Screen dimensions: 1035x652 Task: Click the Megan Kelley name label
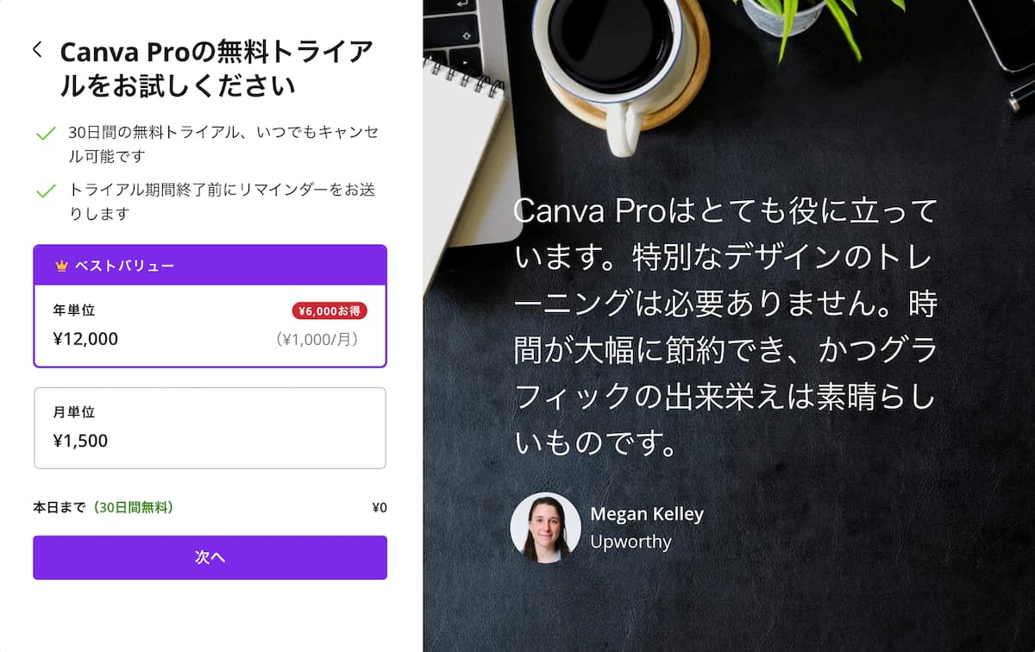click(x=647, y=514)
